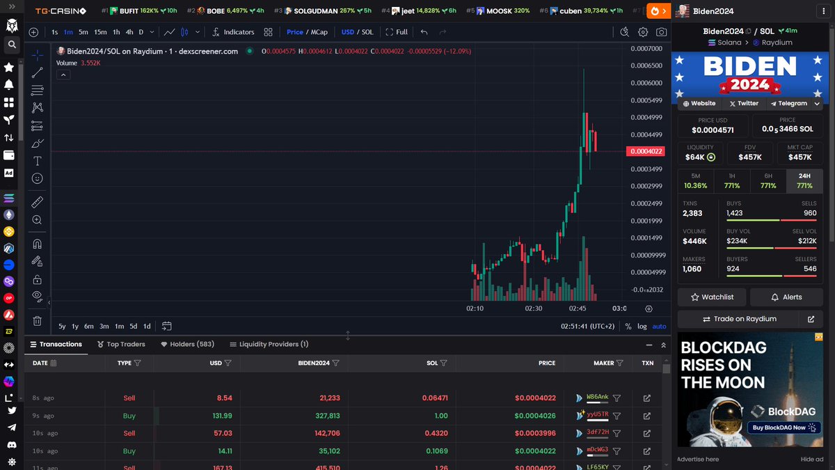Take chart snapshot with camera icon
This screenshot has width=835, height=470.
(662, 32)
